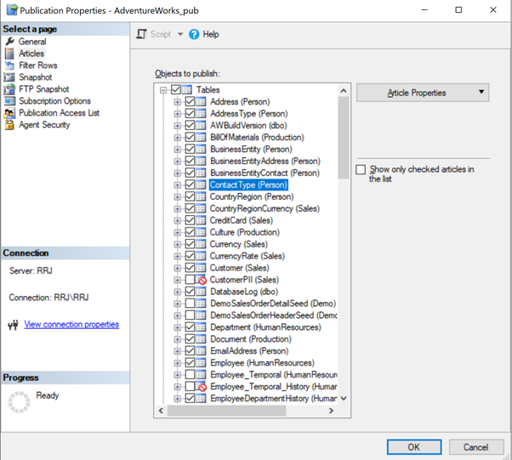The image size is (512, 460).
Task: Check Employee_Temporal (HumanResources) checkbox
Action: tap(190, 374)
